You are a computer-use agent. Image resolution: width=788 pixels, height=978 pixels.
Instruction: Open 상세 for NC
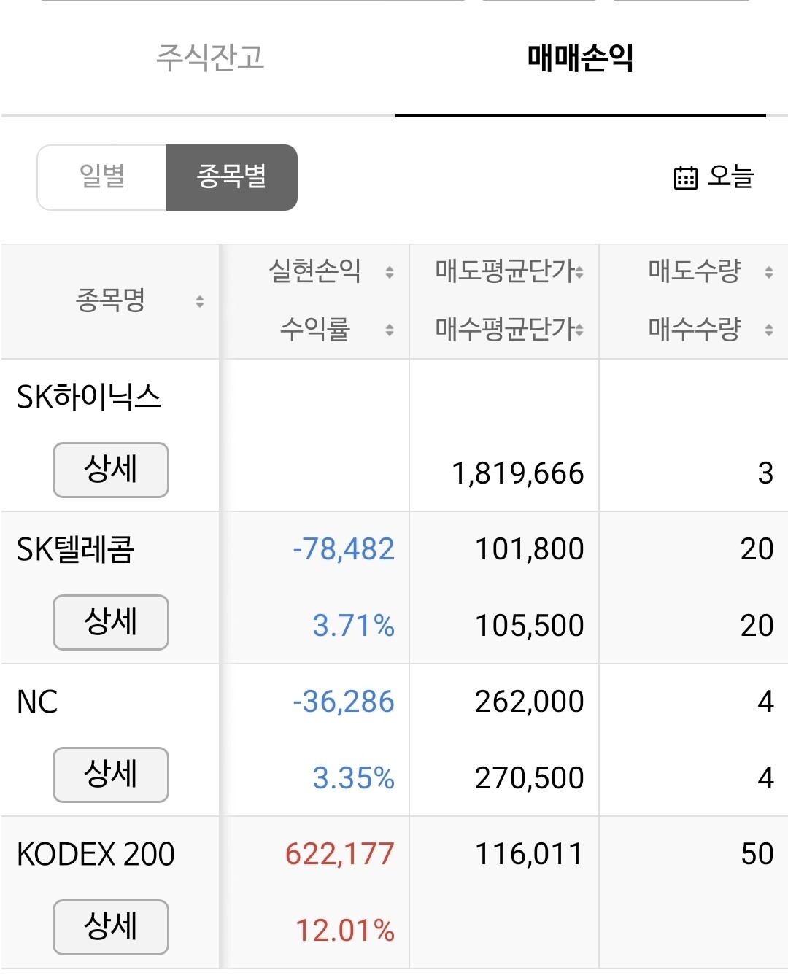(x=111, y=775)
